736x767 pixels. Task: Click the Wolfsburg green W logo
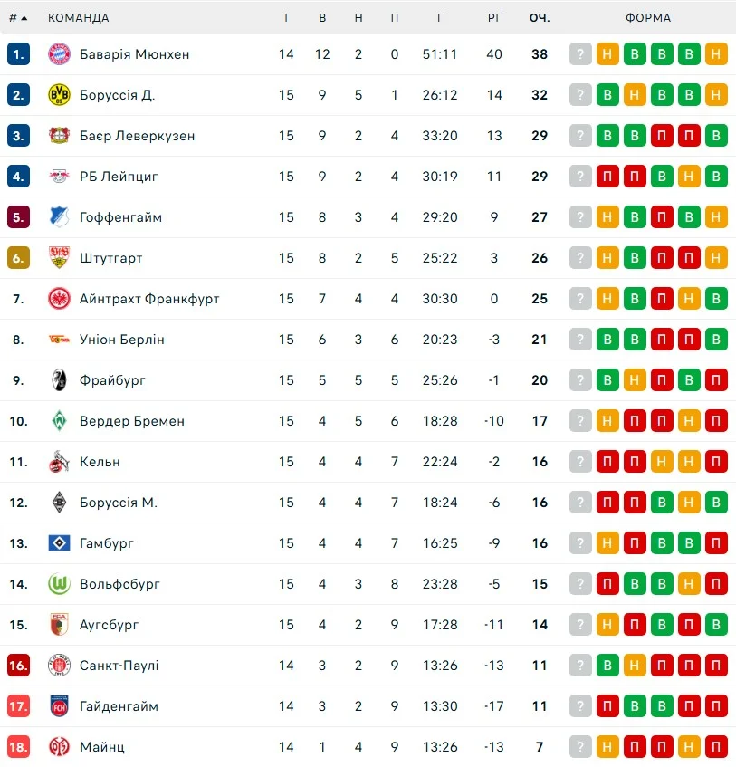(59, 584)
